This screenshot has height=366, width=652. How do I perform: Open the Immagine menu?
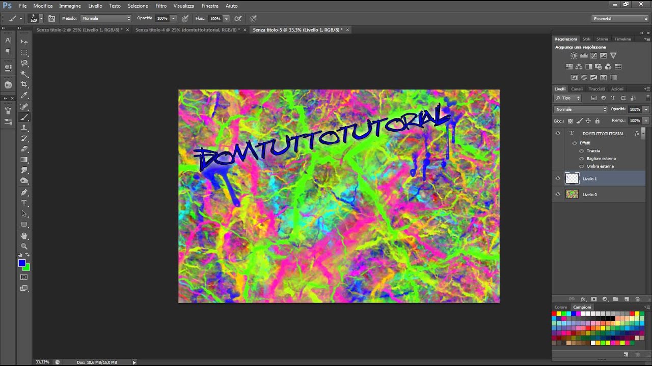(70, 6)
